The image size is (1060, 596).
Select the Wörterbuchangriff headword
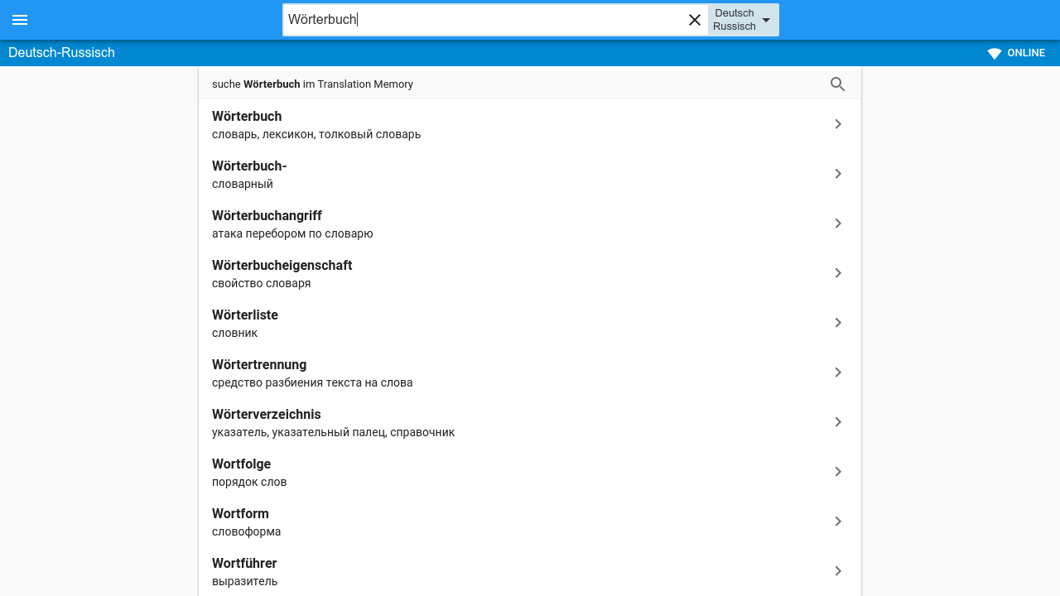267,216
